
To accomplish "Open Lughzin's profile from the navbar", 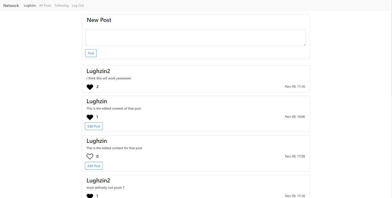I will [x=30, y=5].
